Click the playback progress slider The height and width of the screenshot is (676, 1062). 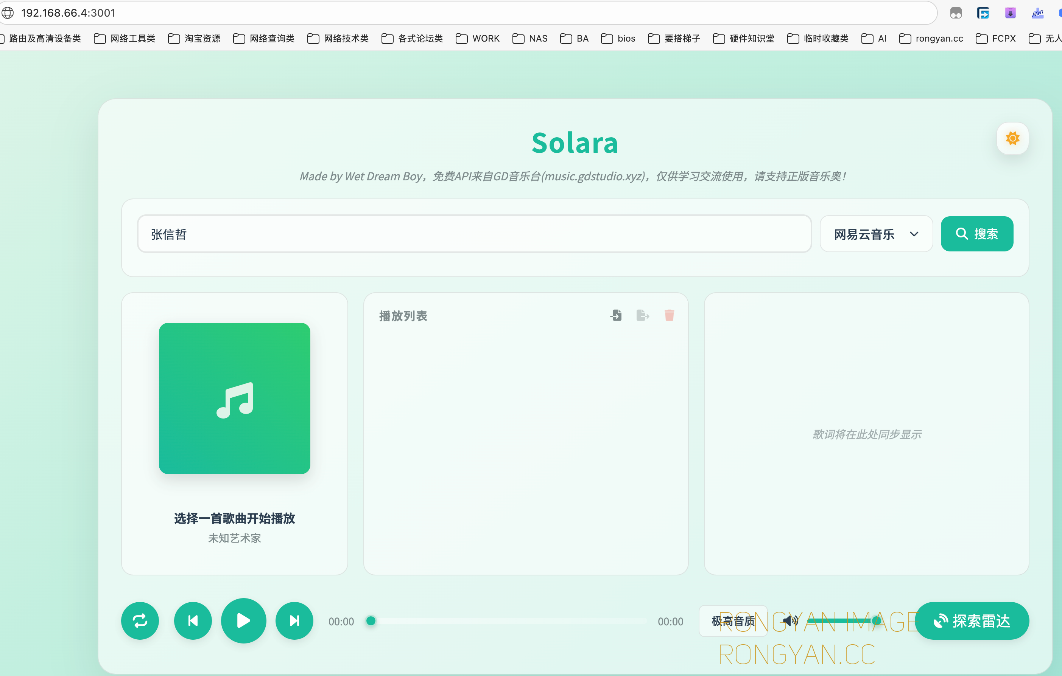coord(506,621)
